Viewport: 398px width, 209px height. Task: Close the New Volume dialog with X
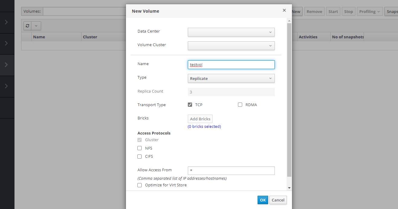tap(284, 11)
